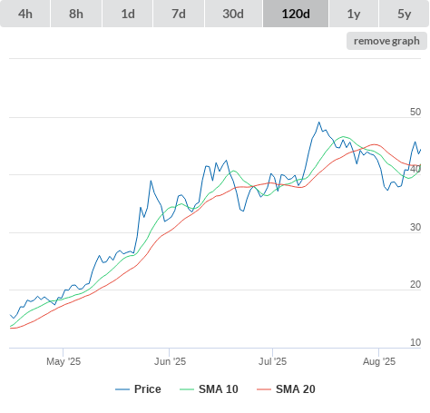Image resolution: width=430 pixels, height=413 pixels.
Task: Select the 4h time range tab
Action: click(25, 14)
